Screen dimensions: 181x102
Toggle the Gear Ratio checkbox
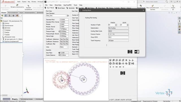[x=59, y=53]
